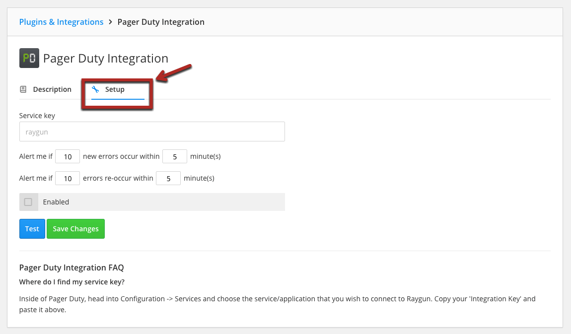
Task: Open the Plugins & Integrations breadcrumb link
Action: 61,21
